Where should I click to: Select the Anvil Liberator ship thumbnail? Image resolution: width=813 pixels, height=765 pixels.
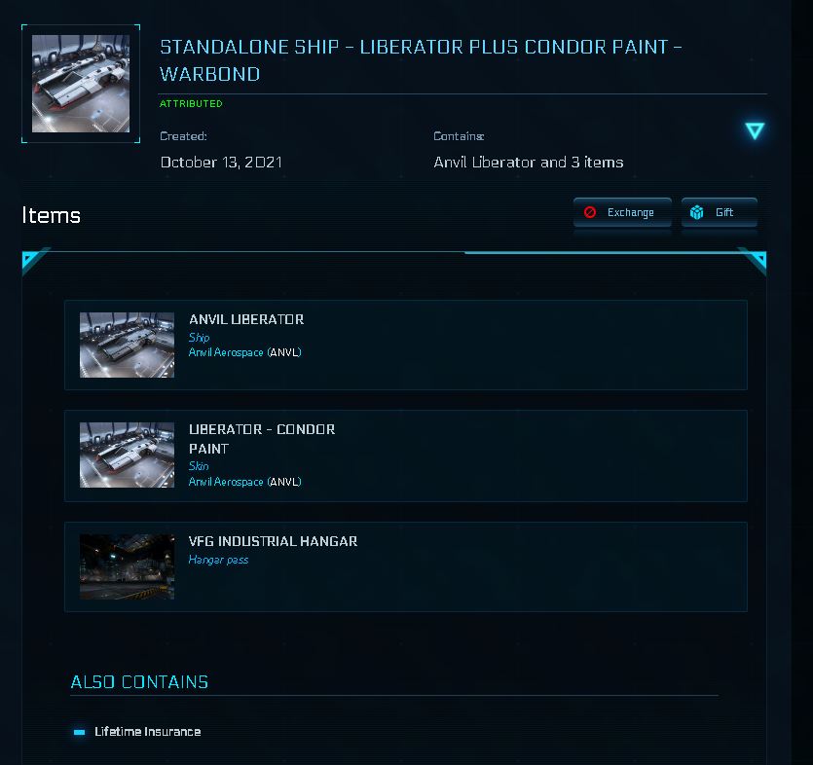coord(127,345)
